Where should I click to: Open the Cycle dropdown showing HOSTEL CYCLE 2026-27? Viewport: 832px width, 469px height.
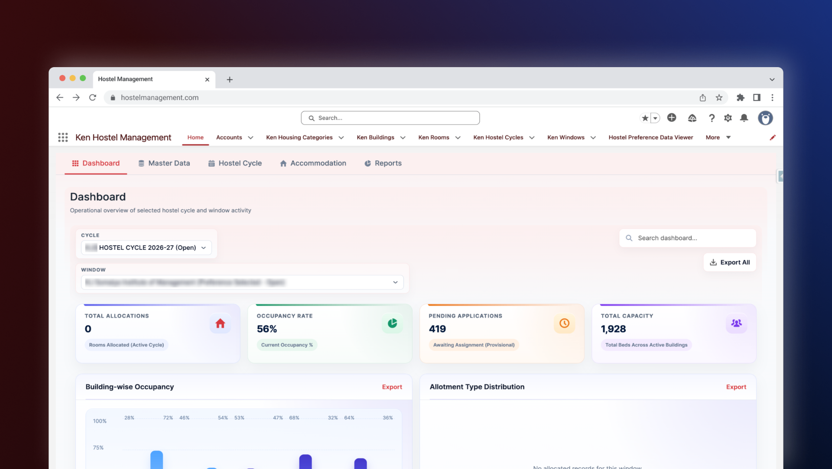tap(146, 248)
